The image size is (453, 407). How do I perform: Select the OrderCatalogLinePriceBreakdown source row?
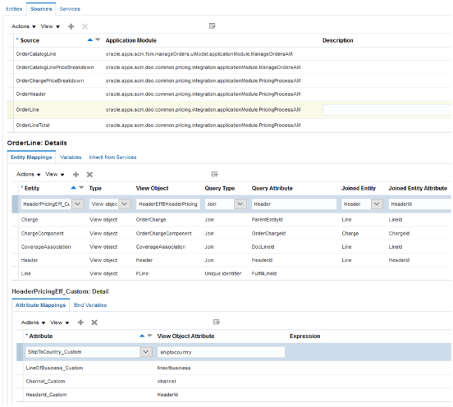[229, 67]
